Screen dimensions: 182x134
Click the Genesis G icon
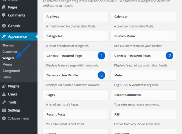click(4, 26)
